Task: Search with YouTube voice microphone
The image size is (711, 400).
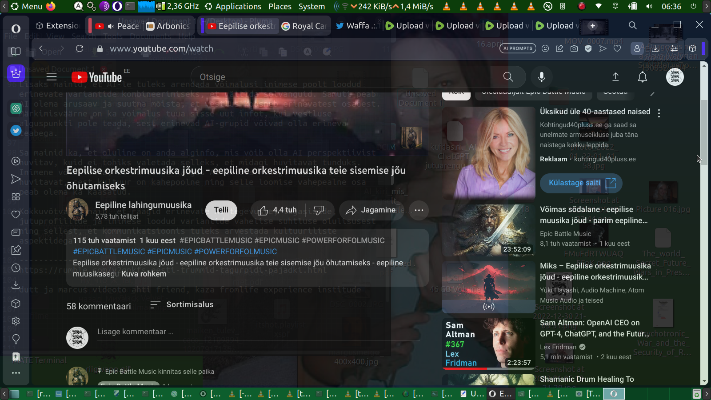Action: (542, 77)
